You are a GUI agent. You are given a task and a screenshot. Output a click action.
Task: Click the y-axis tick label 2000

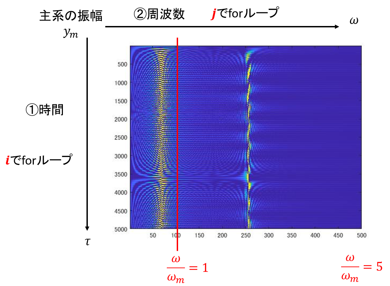point(121,119)
